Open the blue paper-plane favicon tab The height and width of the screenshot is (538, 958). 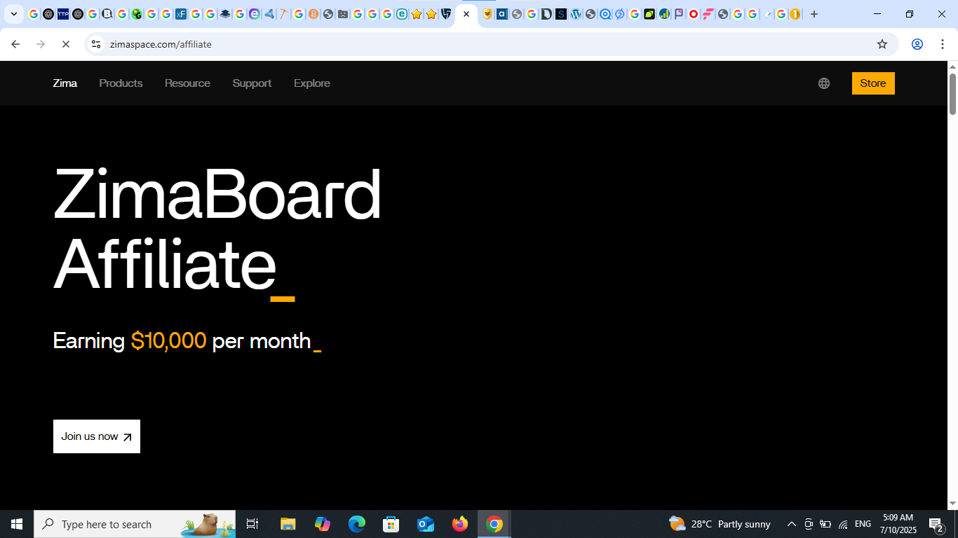[x=269, y=14]
